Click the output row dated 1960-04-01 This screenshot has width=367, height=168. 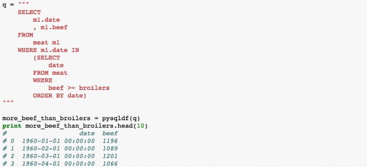coord(60,163)
